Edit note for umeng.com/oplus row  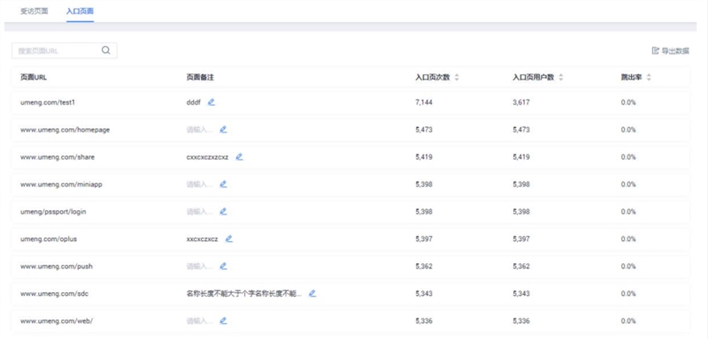click(x=229, y=238)
